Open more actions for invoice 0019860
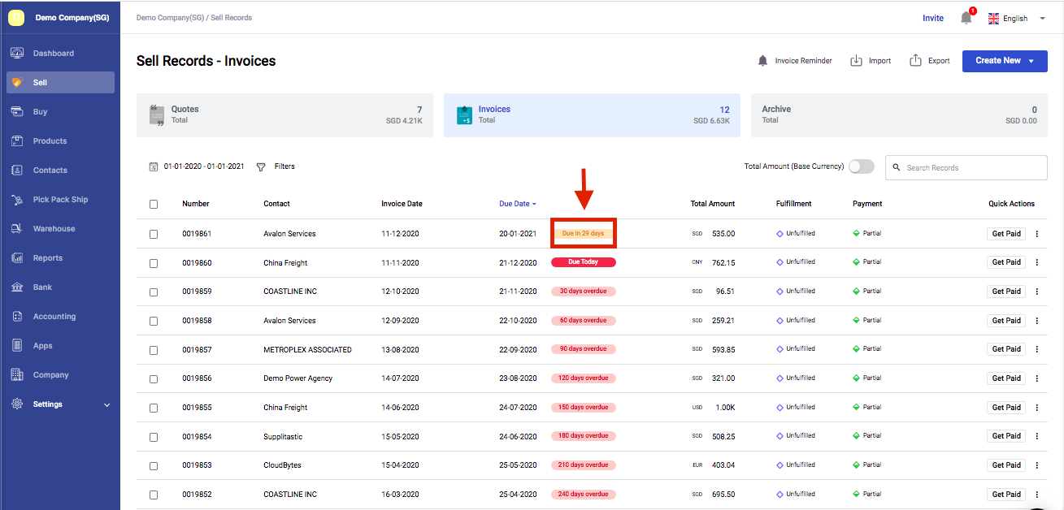This screenshot has height=510, width=1064. (1037, 262)
